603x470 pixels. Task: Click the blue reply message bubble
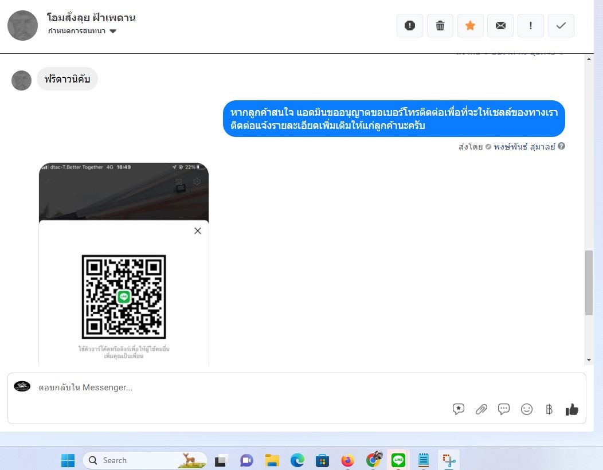click(394, 119)
